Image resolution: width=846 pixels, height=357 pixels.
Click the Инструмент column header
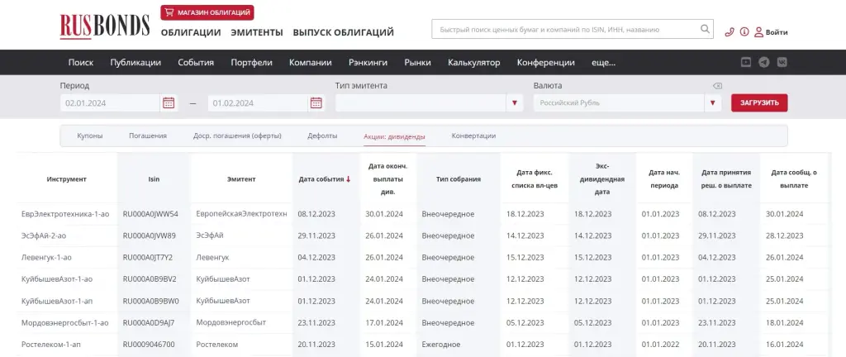[x=66, y=179]
